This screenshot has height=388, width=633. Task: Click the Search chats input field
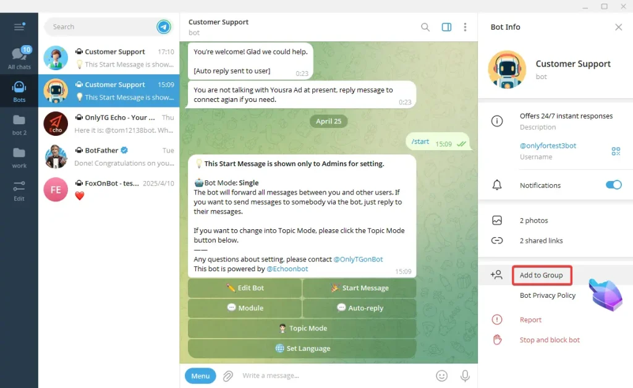(x=103, y=27)
